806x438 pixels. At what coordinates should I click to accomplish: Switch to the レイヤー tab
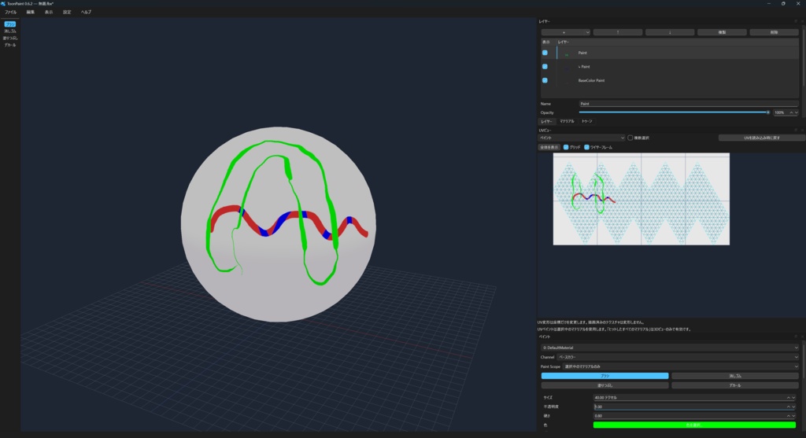[546, 122]
